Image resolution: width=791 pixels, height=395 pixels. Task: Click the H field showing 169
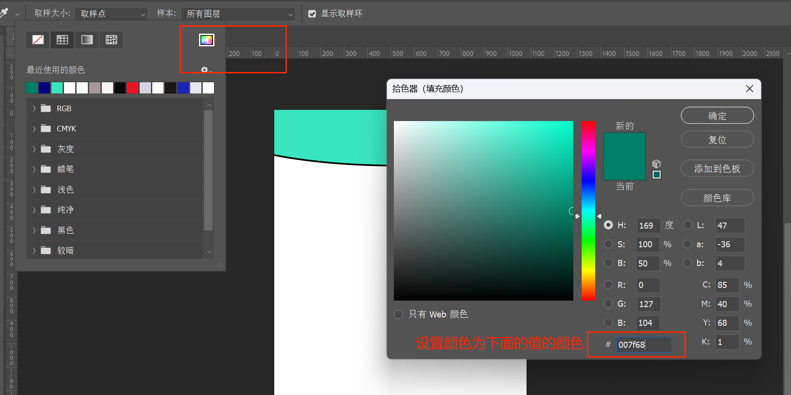[x=648, y=225]
